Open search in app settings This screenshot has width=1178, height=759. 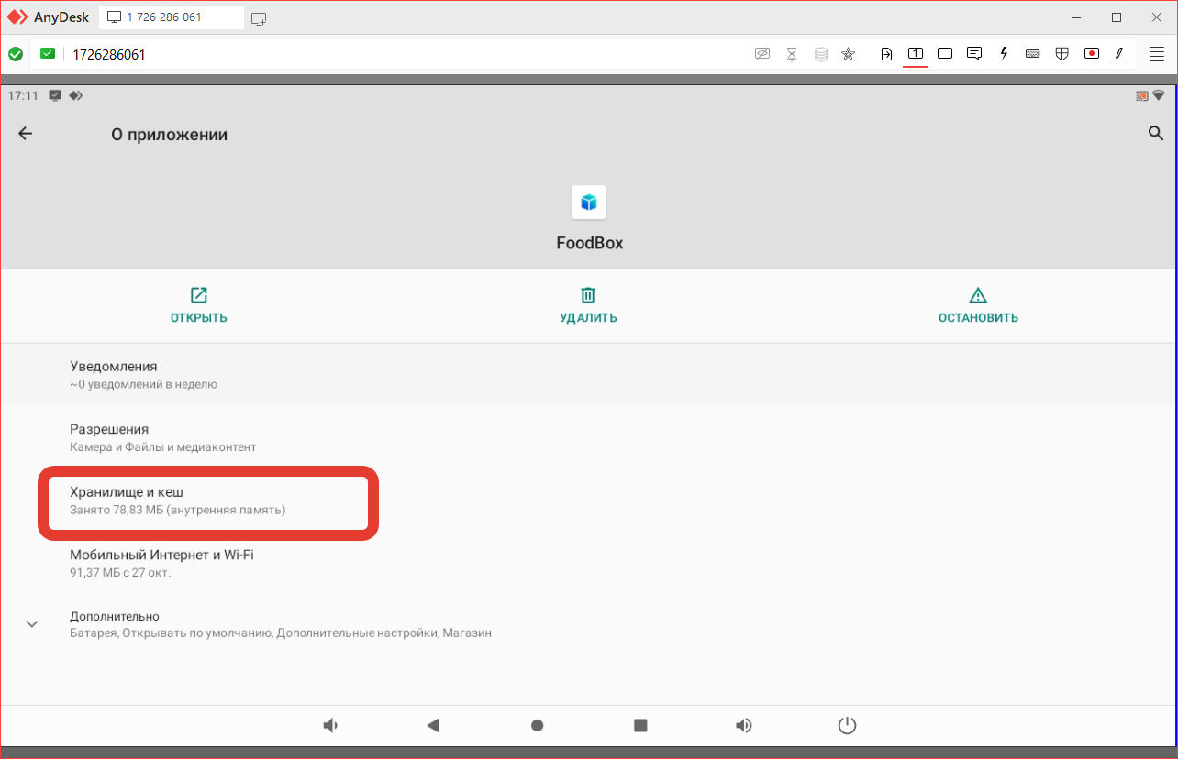click(1156, 134)
